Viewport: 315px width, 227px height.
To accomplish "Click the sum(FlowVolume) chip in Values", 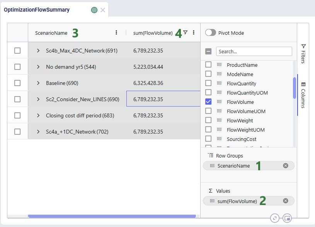I will tap(249, 201).
